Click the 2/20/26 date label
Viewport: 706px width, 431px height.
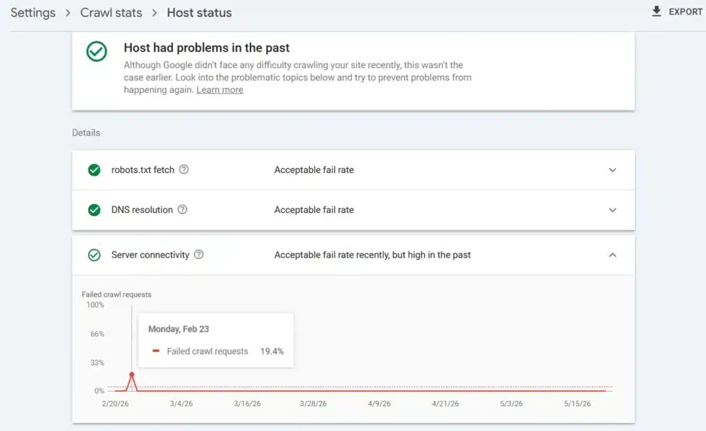pos(115,403)
